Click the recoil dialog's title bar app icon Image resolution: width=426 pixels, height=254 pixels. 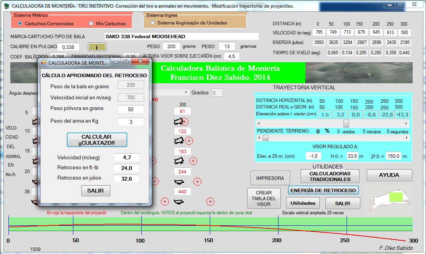(x=44, y=63)
